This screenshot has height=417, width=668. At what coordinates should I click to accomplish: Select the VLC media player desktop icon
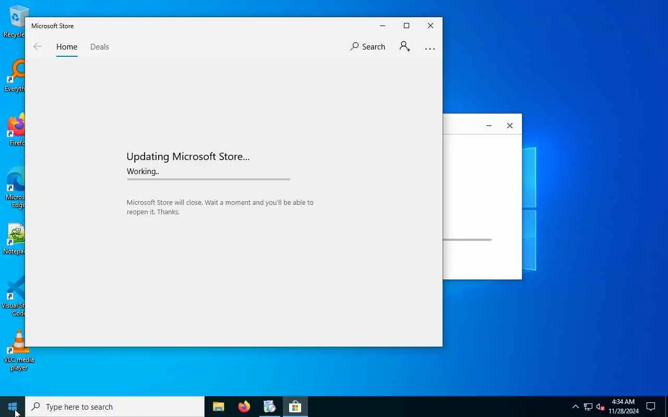[x=19, y=350]
